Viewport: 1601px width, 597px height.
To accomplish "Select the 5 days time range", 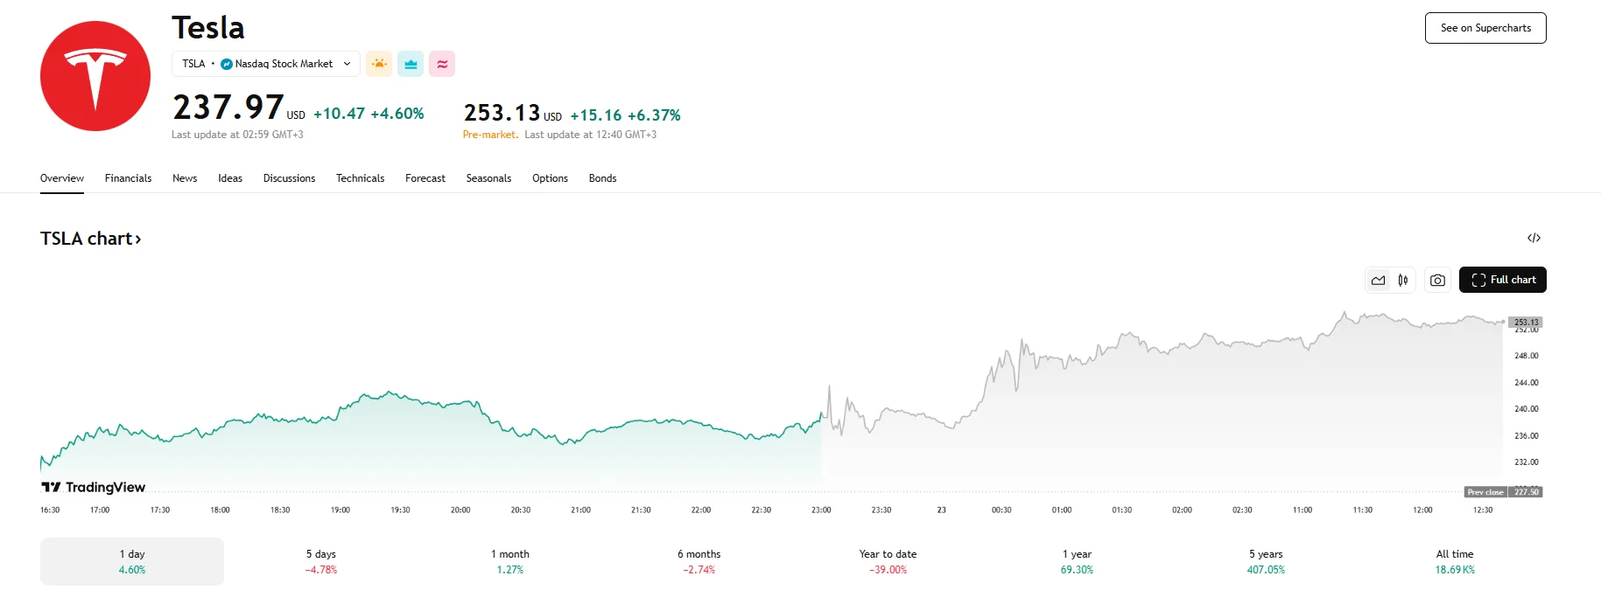I will pos(321,561).
